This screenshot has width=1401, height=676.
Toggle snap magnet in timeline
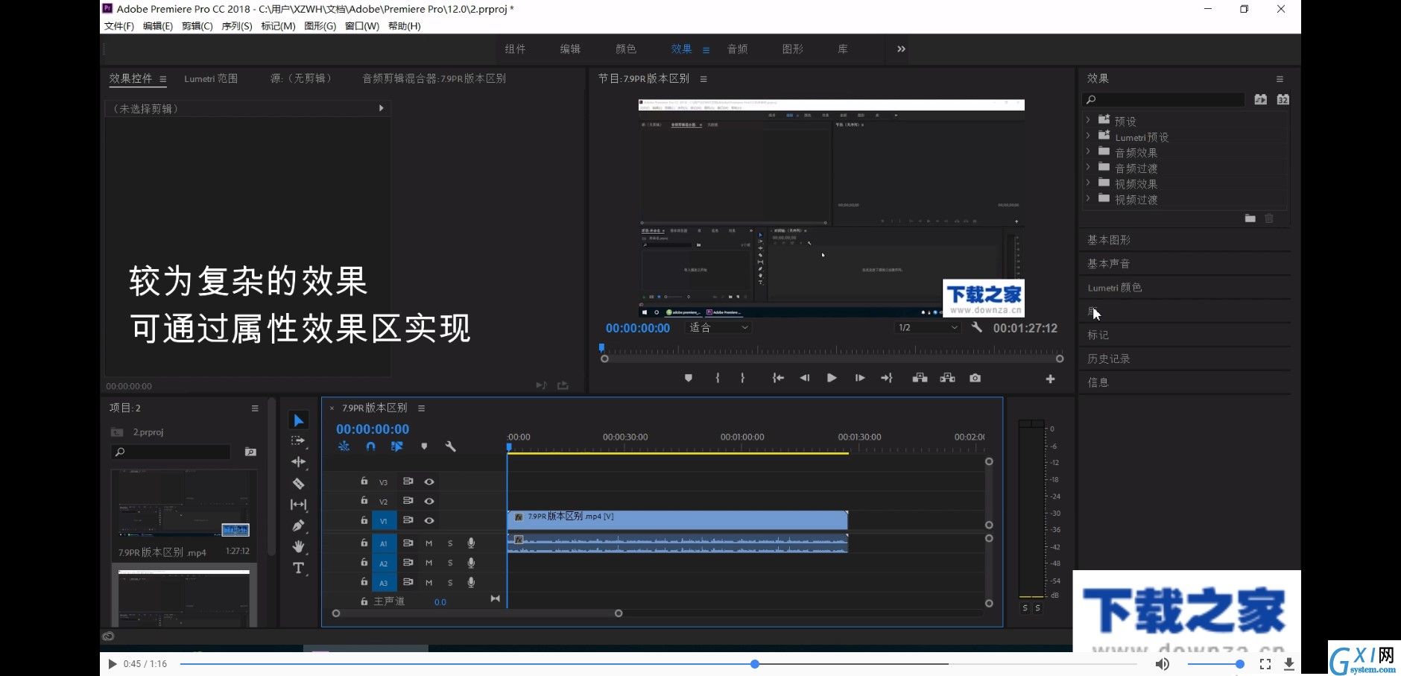tap(370, 446)
